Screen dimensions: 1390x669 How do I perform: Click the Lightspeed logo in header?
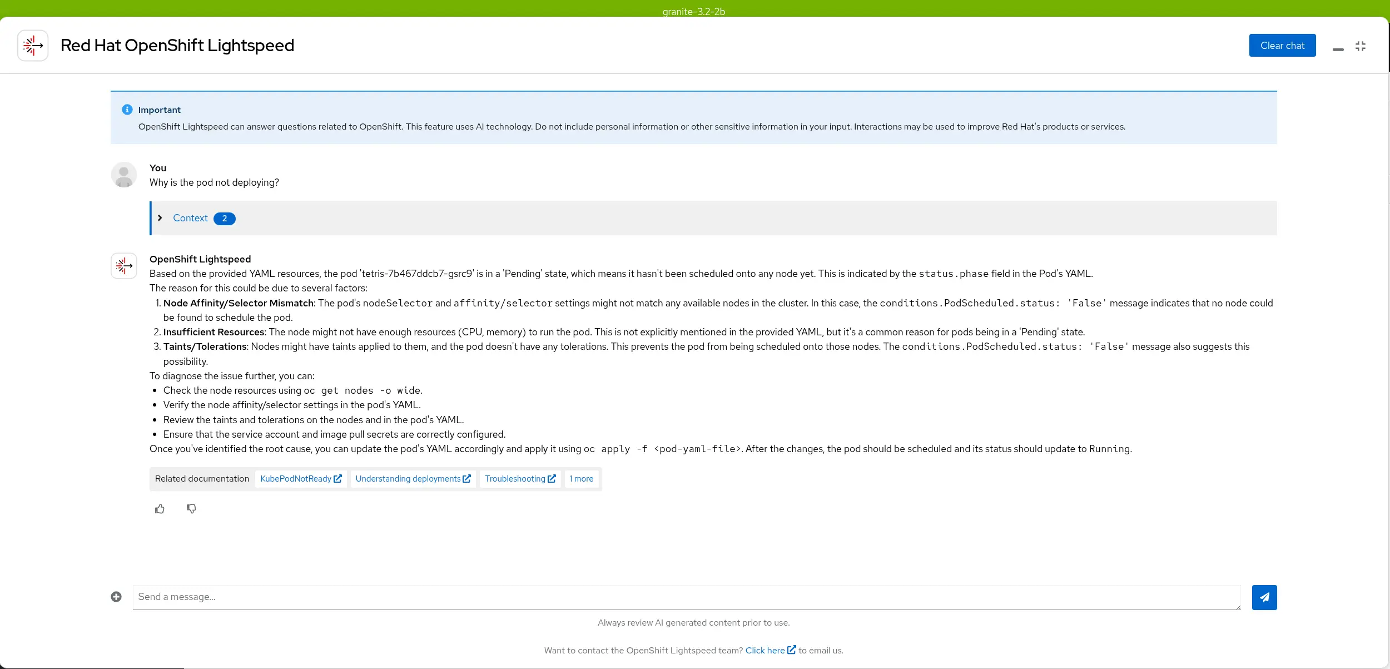pos(33,46)
